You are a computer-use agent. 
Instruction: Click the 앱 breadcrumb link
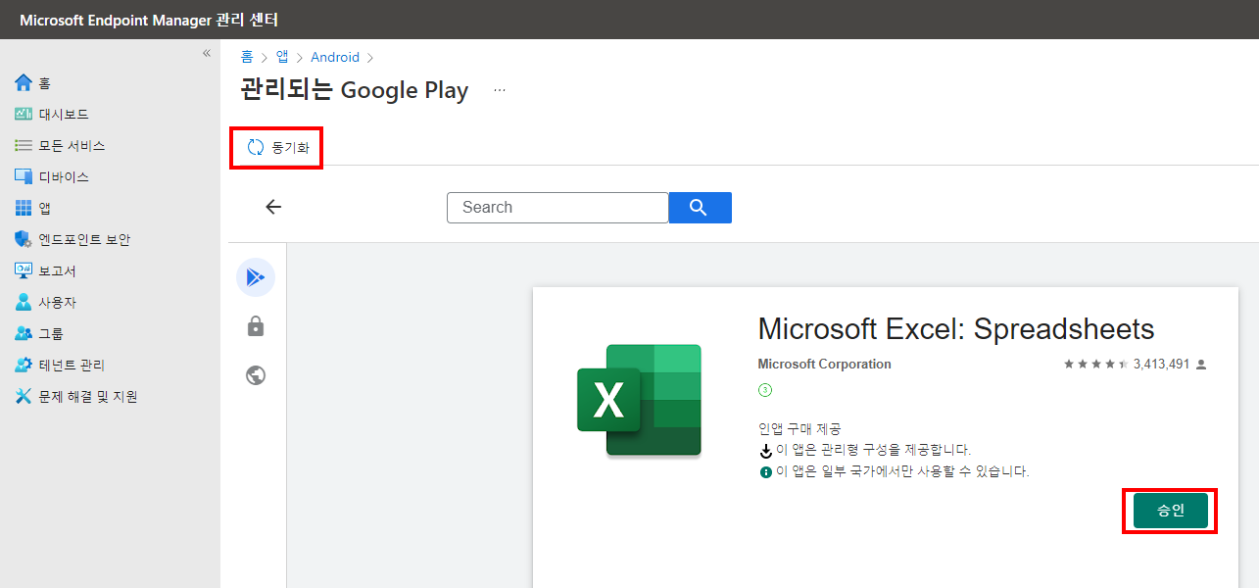[x=282, y=57]
